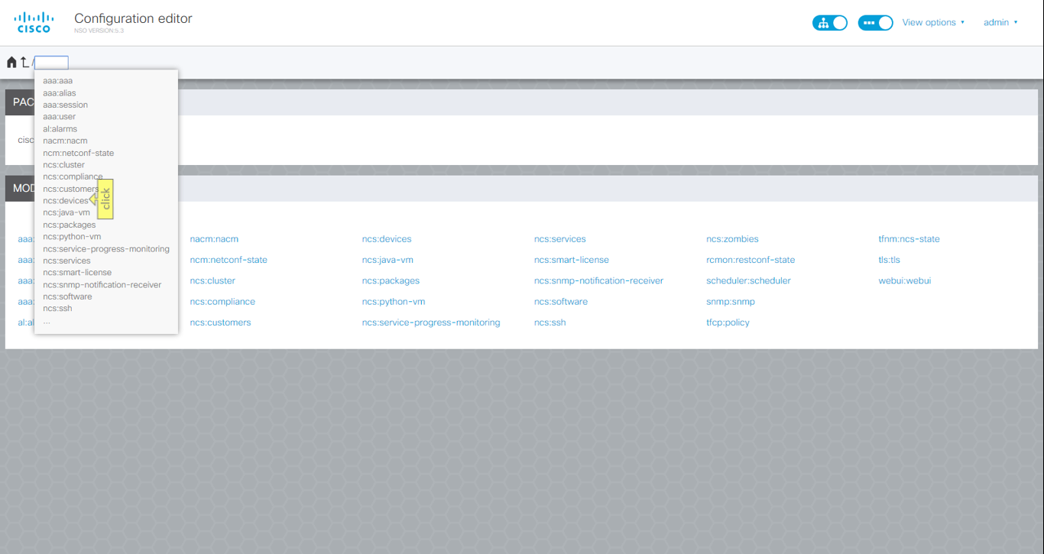Go to ncs:ssh link in Modules panel
Viewport: 1044px width, 554px height.
point(550,322)
